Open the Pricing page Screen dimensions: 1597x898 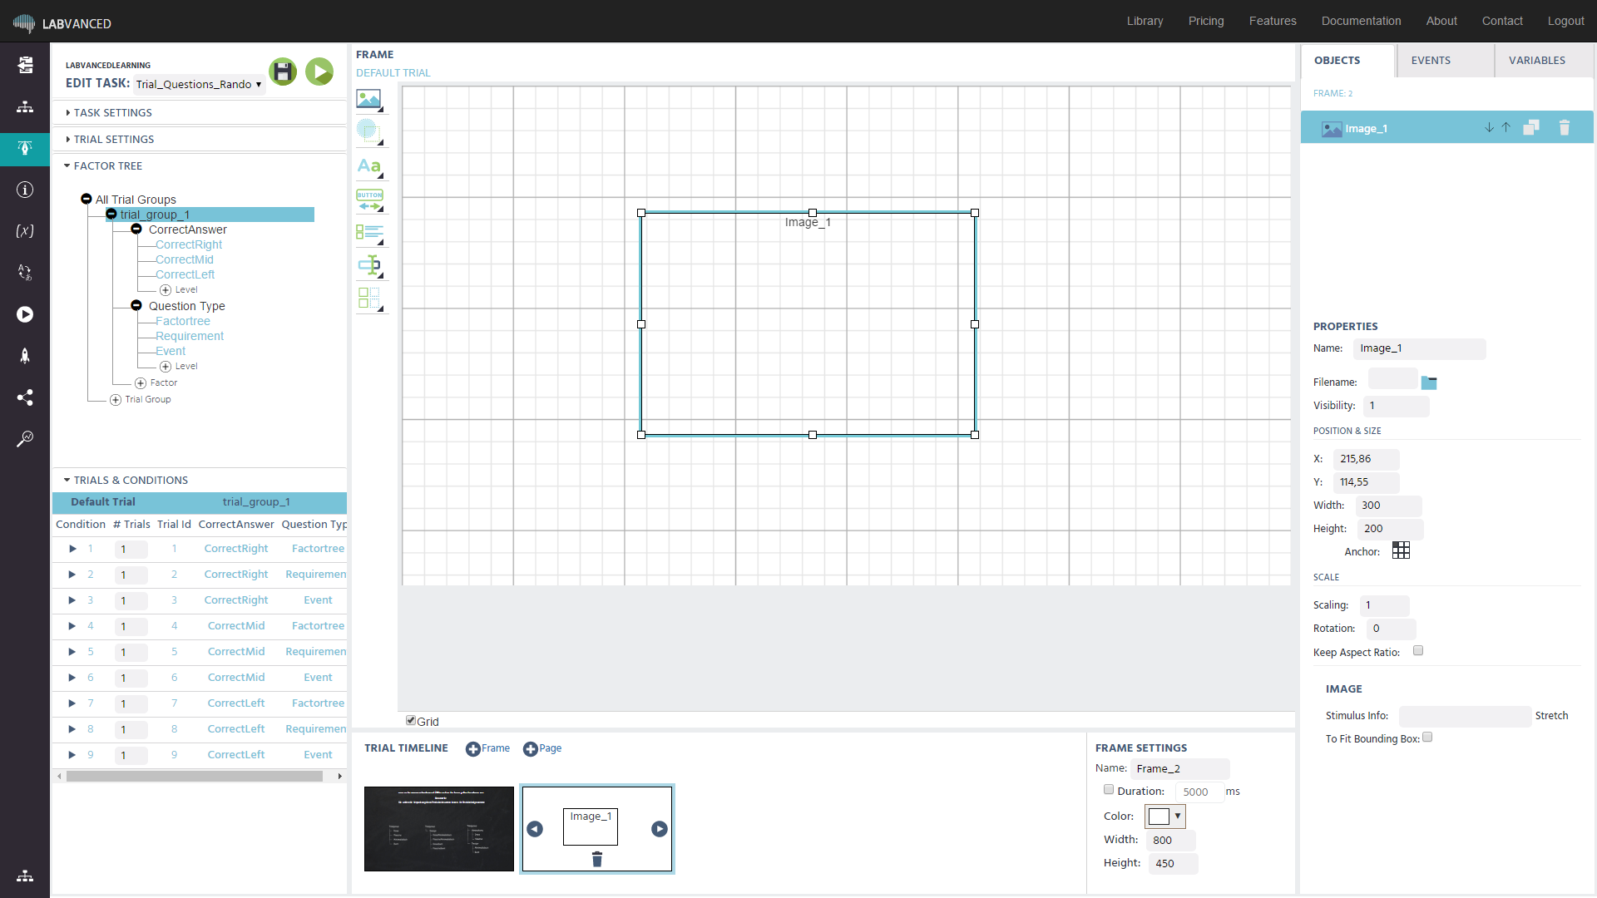pos(1206,21)
